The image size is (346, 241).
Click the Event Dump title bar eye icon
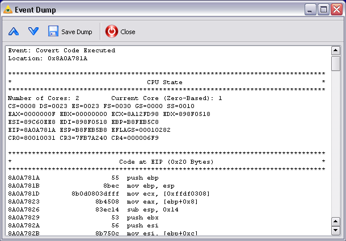point(8,10)
